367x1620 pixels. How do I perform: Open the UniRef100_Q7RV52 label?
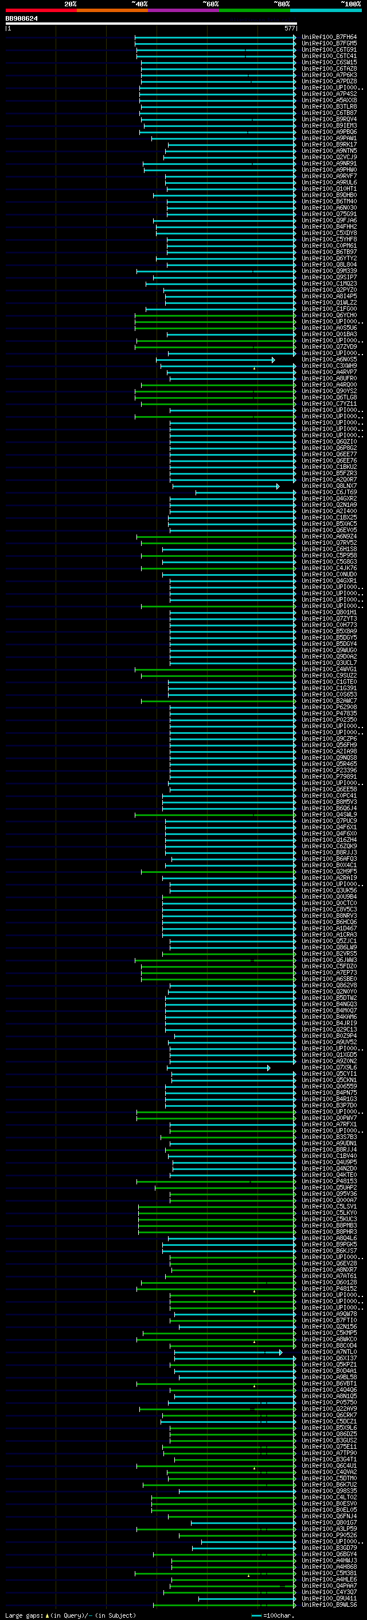[329, 542]
